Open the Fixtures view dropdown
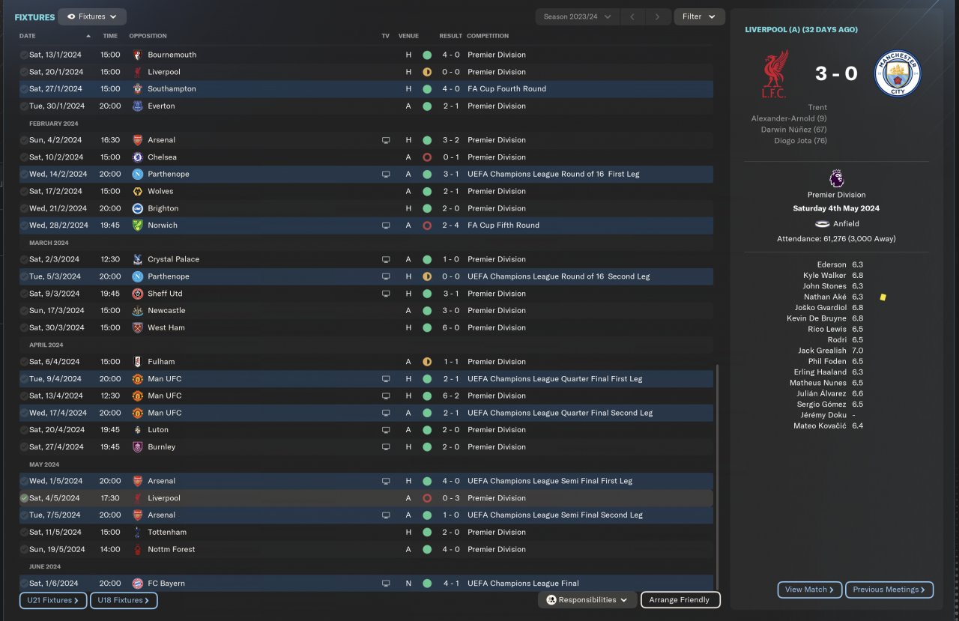The image size is (959, 621). click(92, 16)
